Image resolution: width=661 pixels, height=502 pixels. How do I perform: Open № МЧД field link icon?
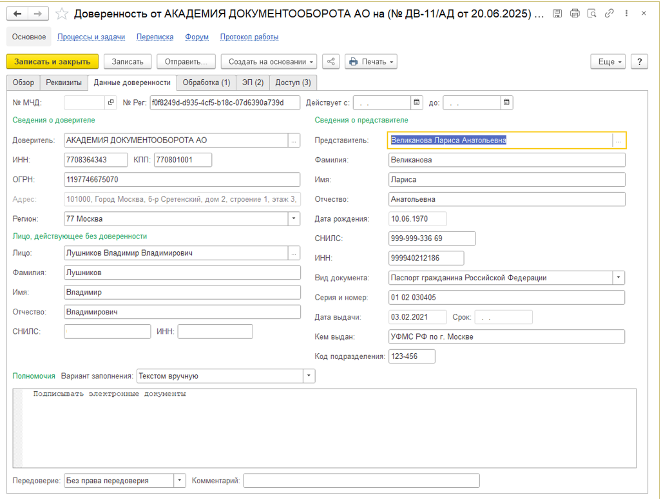coord(111,102)
